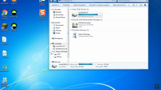The image size is (161, 90).
Task: Select Music library in tree
Action: pos(58,28)
